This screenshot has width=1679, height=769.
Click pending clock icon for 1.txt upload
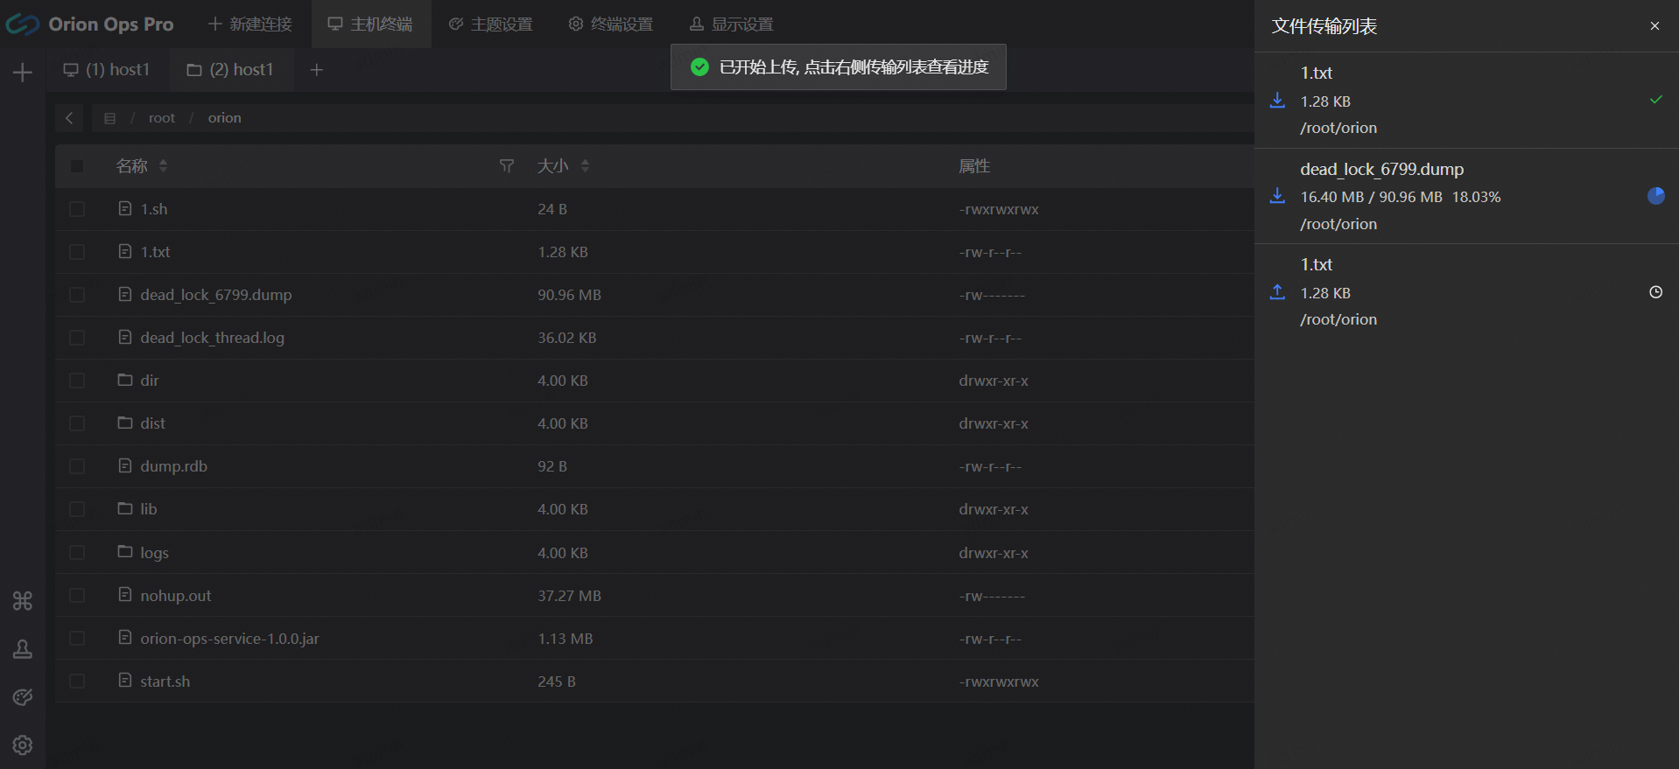tap(1655, 292)
